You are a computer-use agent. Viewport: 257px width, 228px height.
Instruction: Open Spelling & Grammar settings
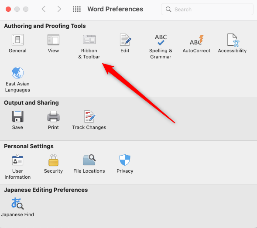pyautogui.click(x=161, y=47)
